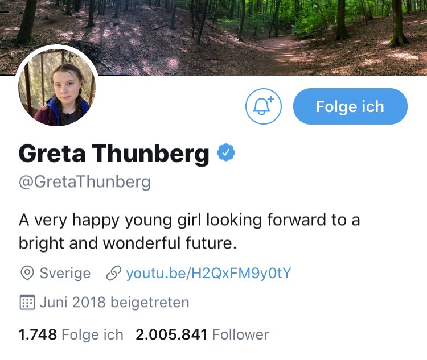Tap the Sverige location text

[65, 273]
